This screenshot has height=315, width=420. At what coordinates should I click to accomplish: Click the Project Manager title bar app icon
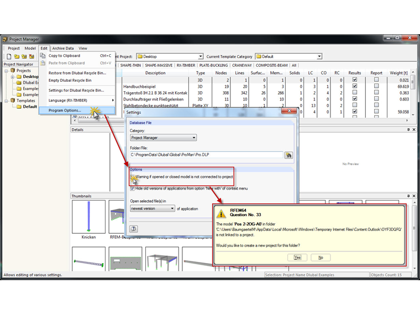[5, 39]
